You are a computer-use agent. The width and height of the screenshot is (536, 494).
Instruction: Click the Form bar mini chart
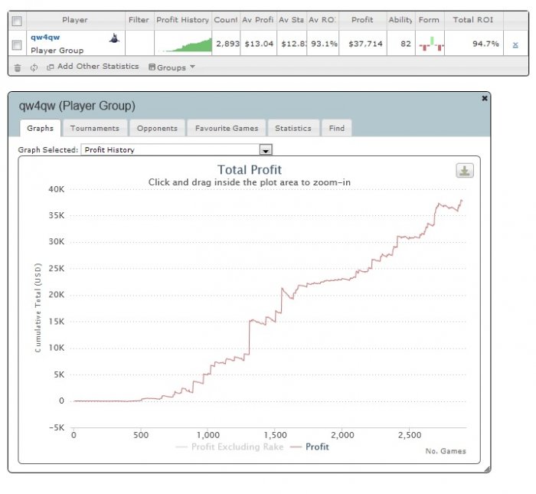(x=430, y=44)
